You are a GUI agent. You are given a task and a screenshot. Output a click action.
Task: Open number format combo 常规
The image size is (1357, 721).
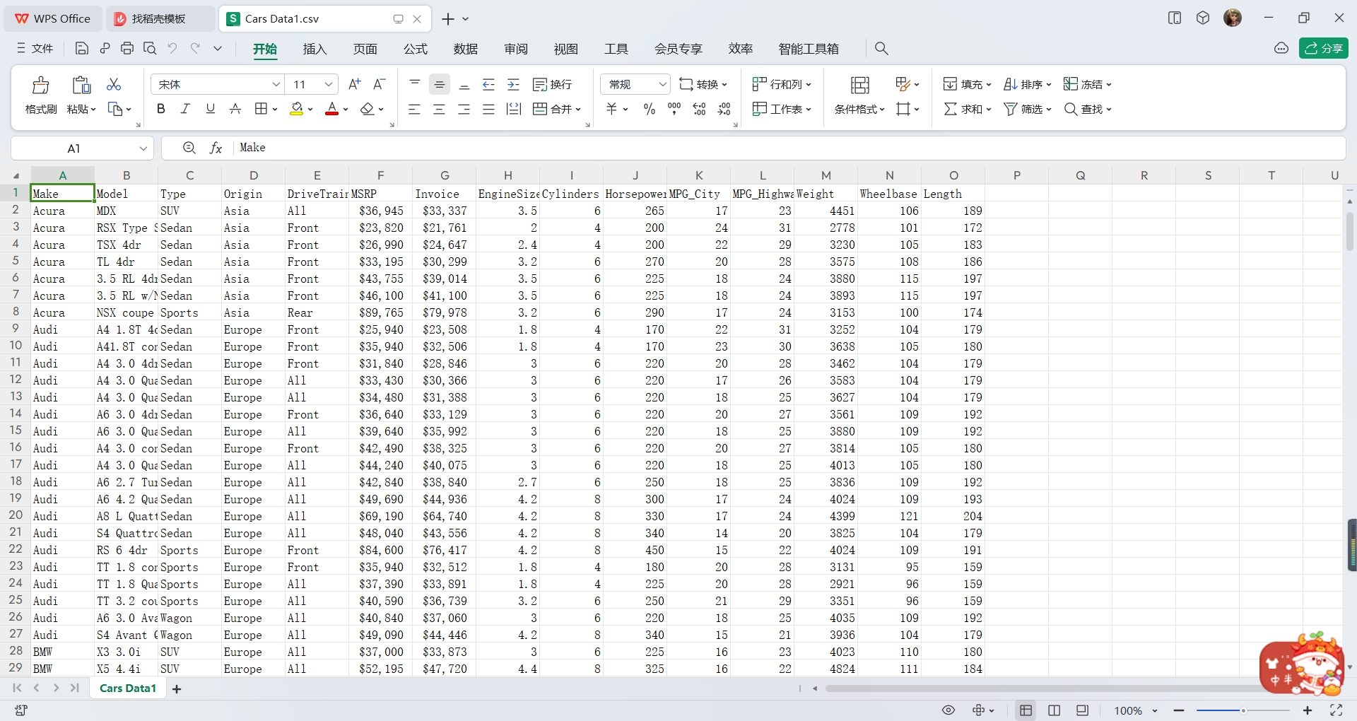click(x=635, y=84)
